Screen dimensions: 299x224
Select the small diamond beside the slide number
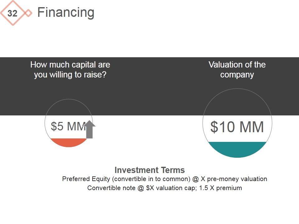28,13
